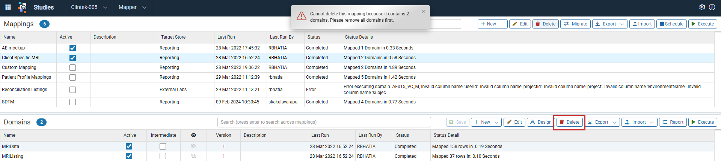Enable Active checkbox for Patient Profile Mappings
This screenshot has height=166, width=721.
tap(72, 77)
